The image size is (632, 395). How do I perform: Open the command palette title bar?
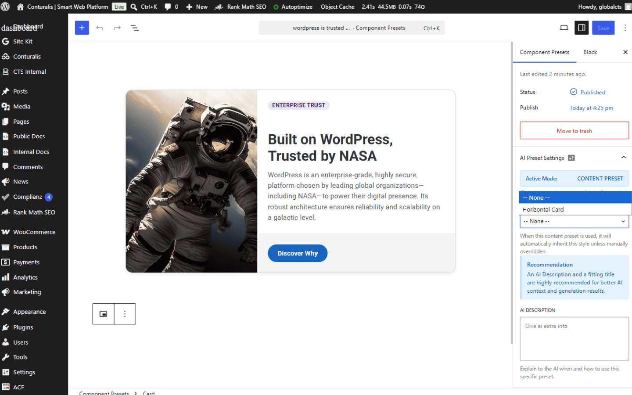tap(352, 28)
